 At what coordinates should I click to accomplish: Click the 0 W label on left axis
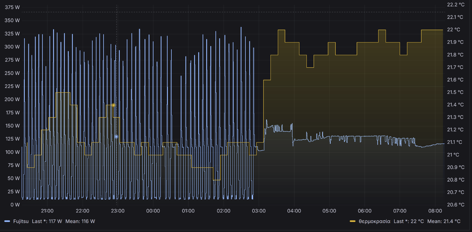15,205
